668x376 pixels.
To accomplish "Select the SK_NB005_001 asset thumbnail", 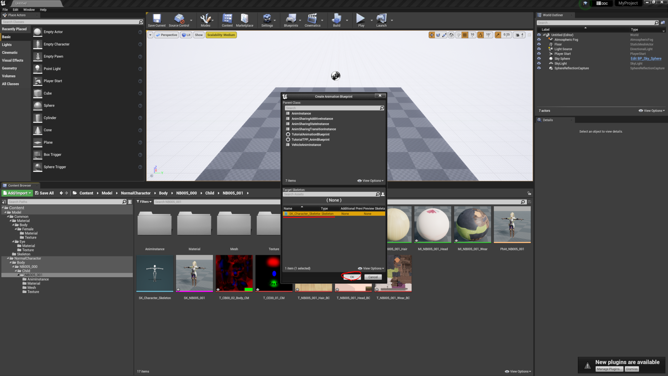I will pyautogui.click(x=194, y=274).
